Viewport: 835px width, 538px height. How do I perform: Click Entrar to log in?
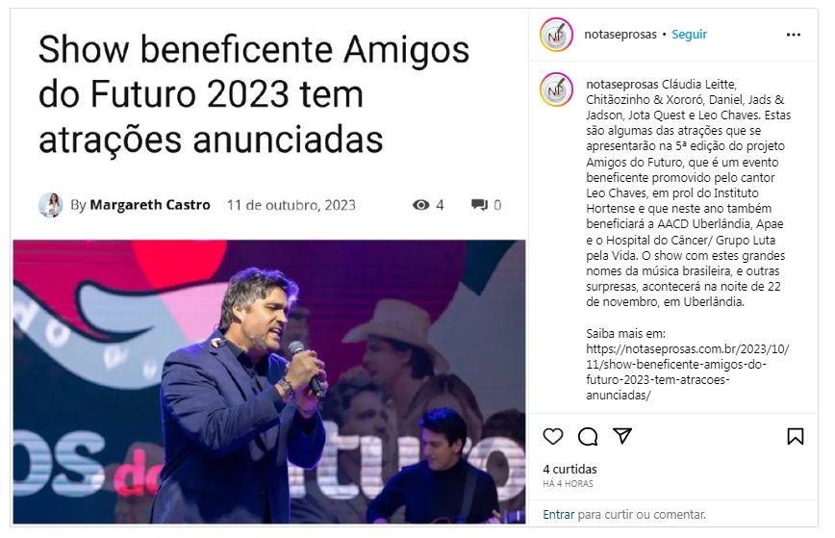pos(559,515)
